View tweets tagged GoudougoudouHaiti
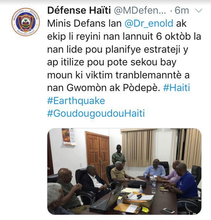 [96, 113]
